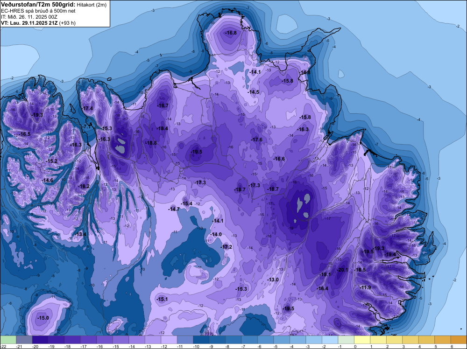Viewport: 467px width, 349px height.
Task: Click the -18.4 temperature value
Action: click(x=163, y=128)
